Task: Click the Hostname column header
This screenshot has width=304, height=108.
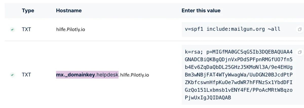Action: coord(69,11)
